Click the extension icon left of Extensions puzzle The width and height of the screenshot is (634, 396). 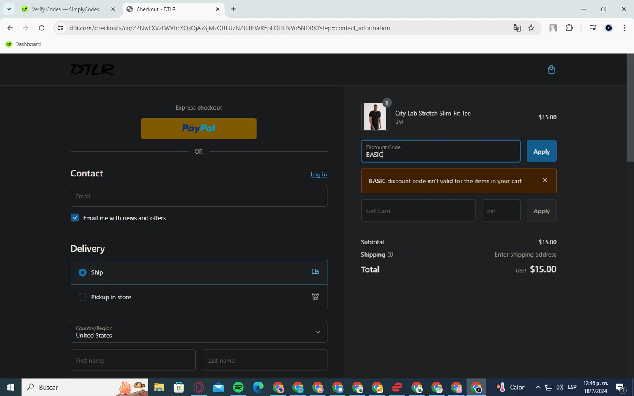(553, 28)
